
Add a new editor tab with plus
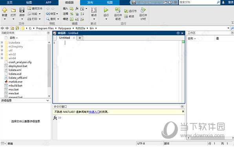click(x=80, y=38)
